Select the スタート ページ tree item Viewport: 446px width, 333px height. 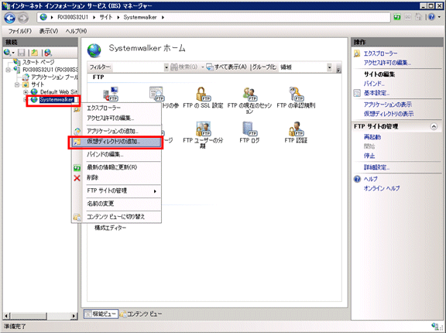pyautogui.click(x=38, y=62)
